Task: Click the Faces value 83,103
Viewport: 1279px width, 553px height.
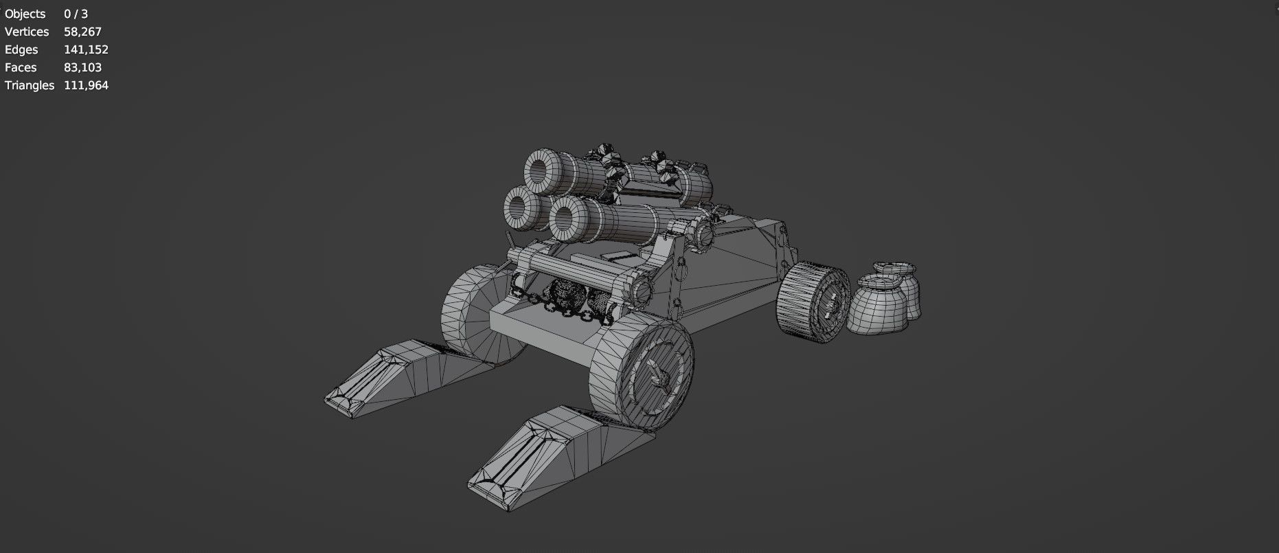Action: (x=82, y=67)
